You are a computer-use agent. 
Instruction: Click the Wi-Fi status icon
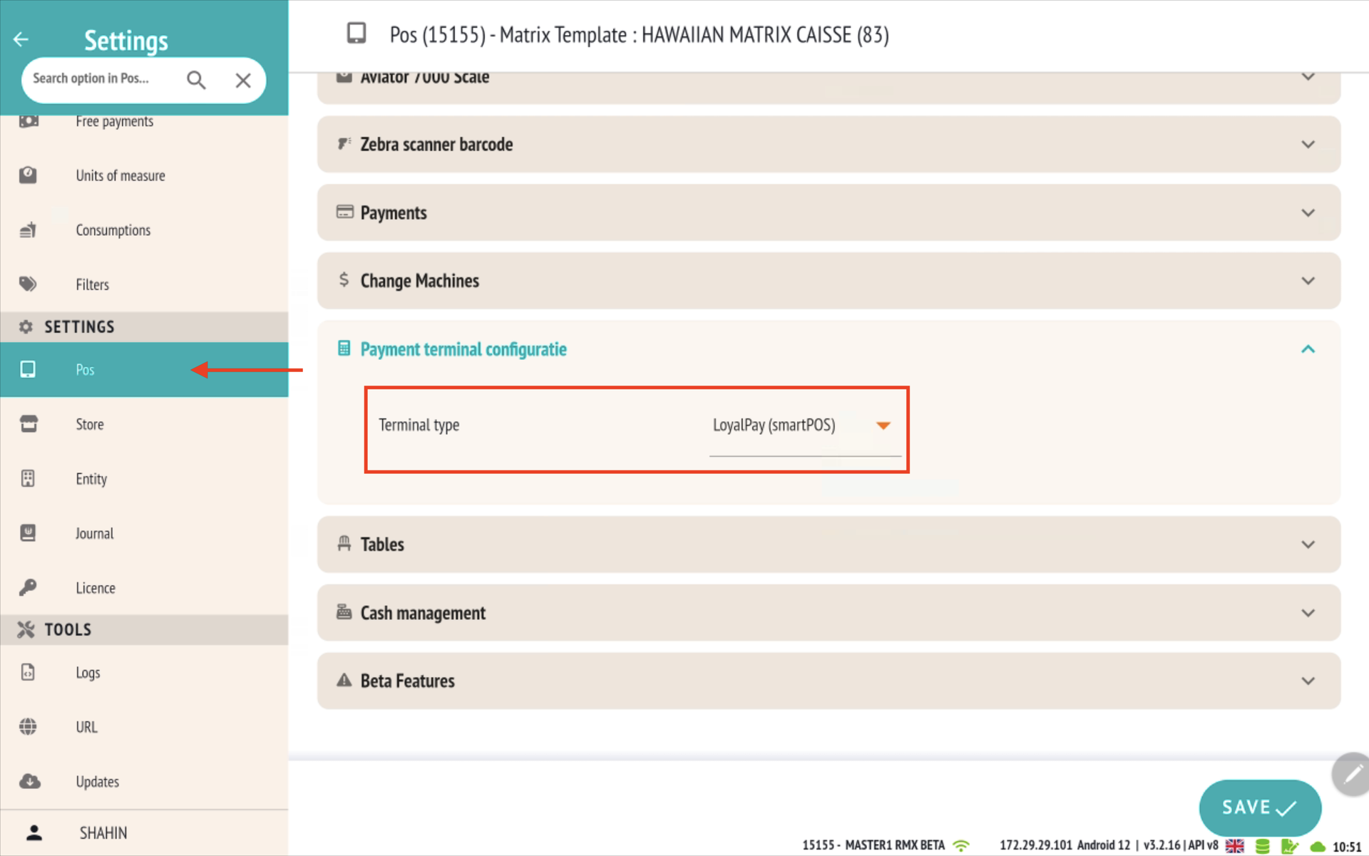click(x=961, y=846)
